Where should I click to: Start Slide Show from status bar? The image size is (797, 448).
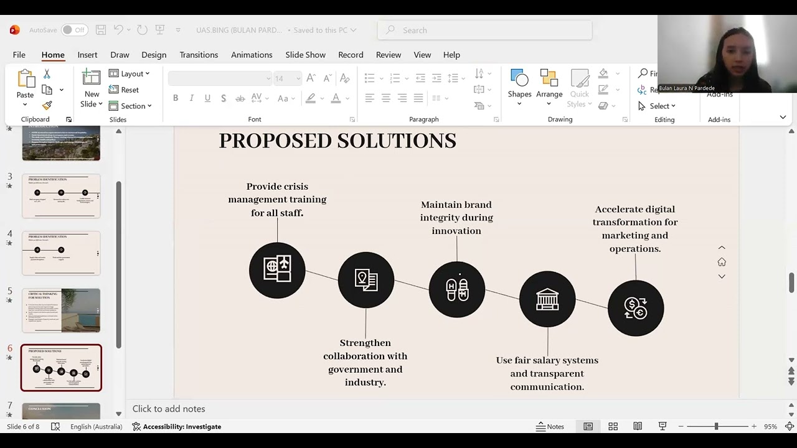click(663, 427)
